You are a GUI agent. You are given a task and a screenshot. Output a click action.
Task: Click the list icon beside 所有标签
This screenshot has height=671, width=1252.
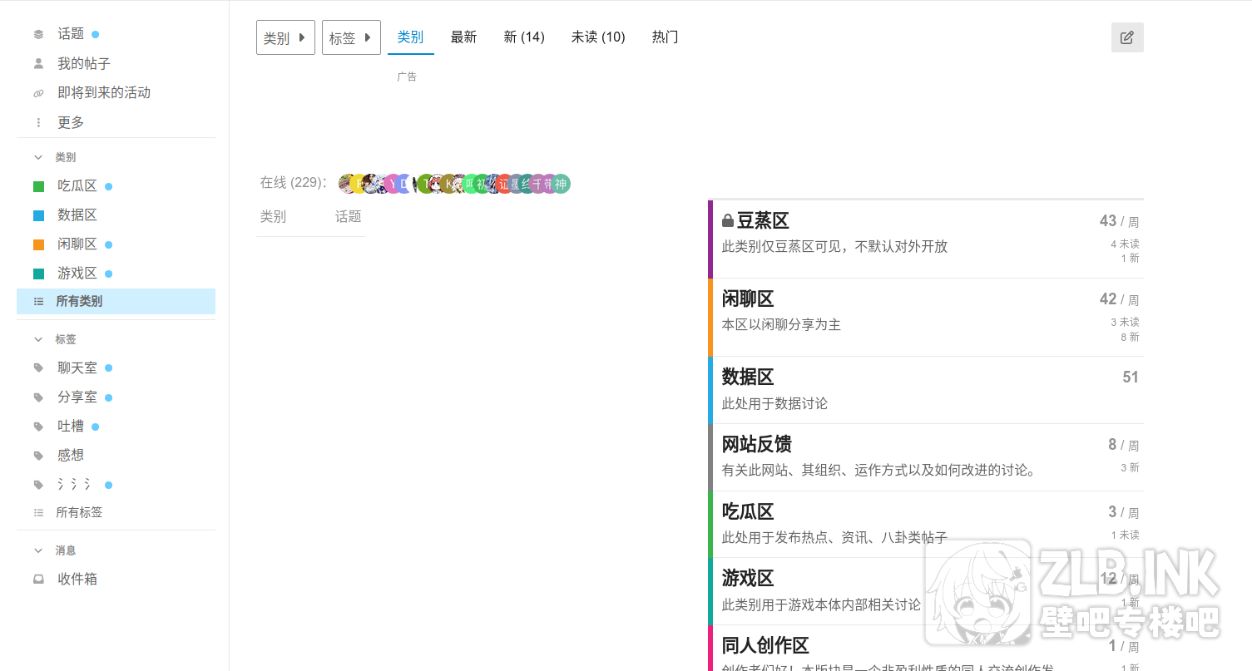38,513
